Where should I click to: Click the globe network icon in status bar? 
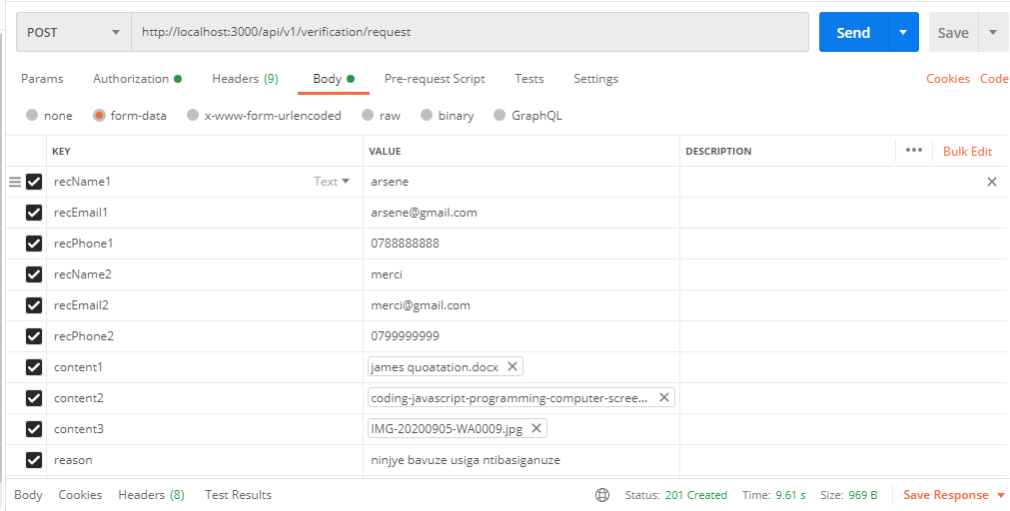(602, 495)
